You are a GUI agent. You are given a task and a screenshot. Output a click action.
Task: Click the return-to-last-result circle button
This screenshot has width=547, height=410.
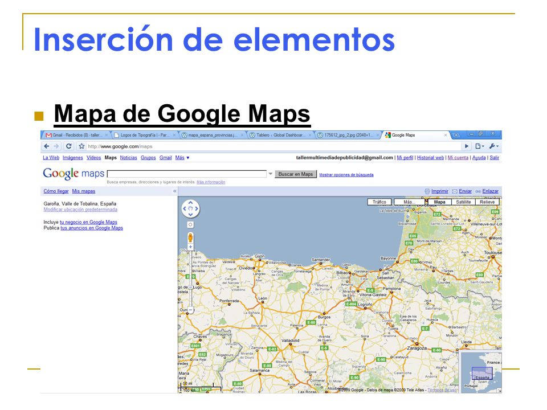tap(190, 224)
